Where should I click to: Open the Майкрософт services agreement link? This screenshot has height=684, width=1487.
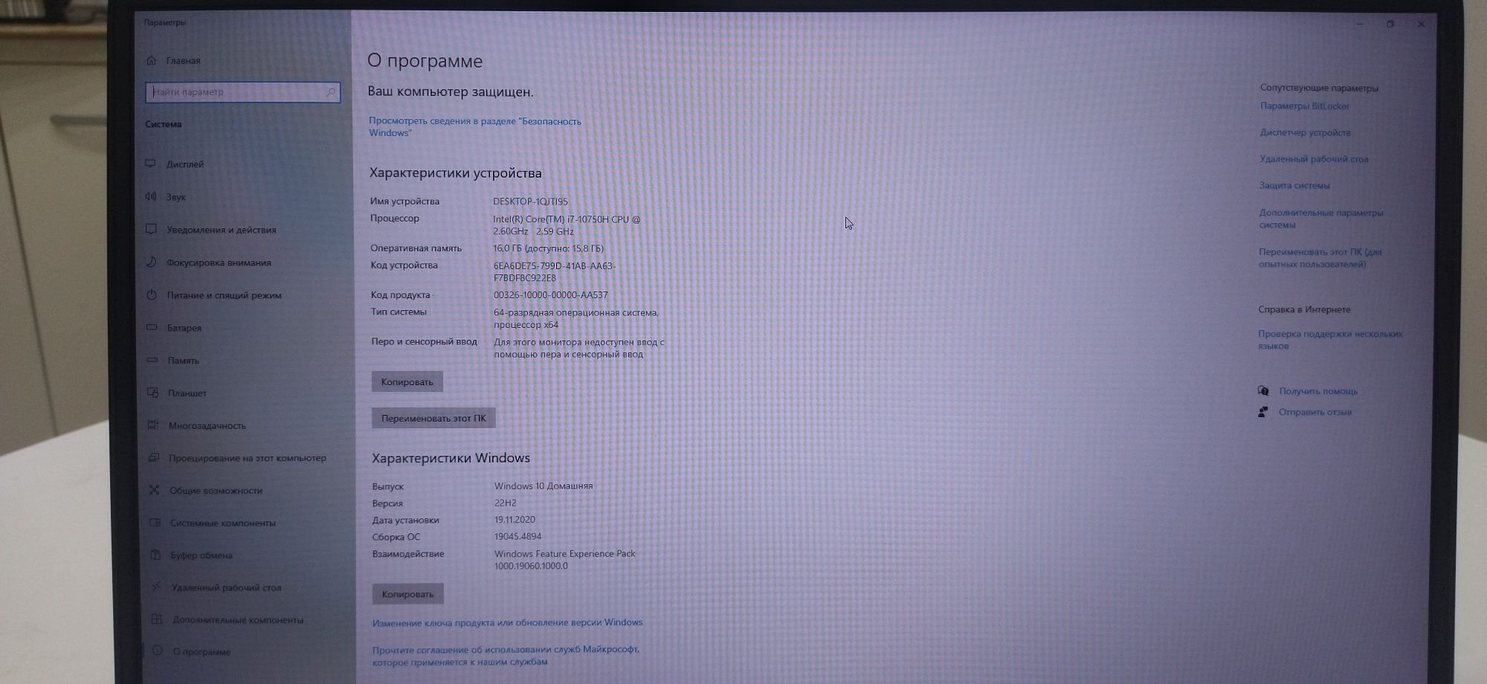[506, 655]
